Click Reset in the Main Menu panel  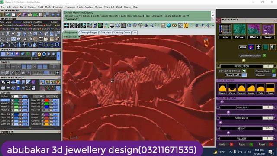[54, 22]
